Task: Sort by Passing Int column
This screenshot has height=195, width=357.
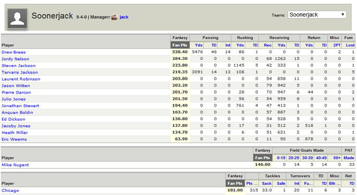Action: point(228,45)
